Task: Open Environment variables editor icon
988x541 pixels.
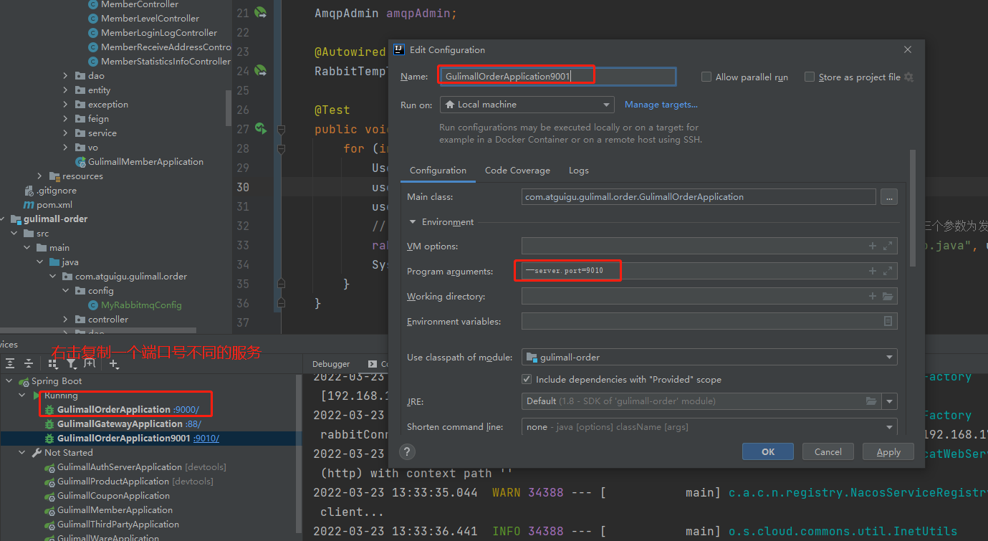Action: point(888,321)
